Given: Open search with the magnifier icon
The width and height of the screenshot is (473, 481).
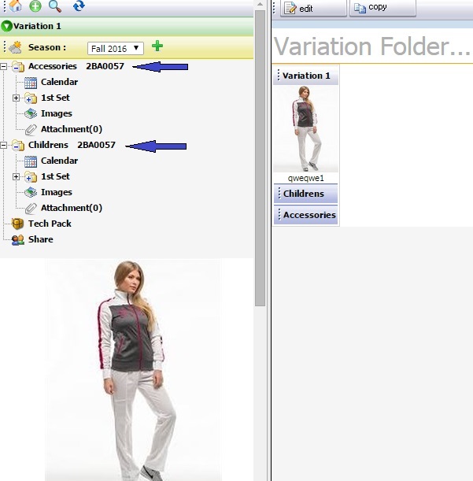Looking at the screenshot, I should (55, 6).
